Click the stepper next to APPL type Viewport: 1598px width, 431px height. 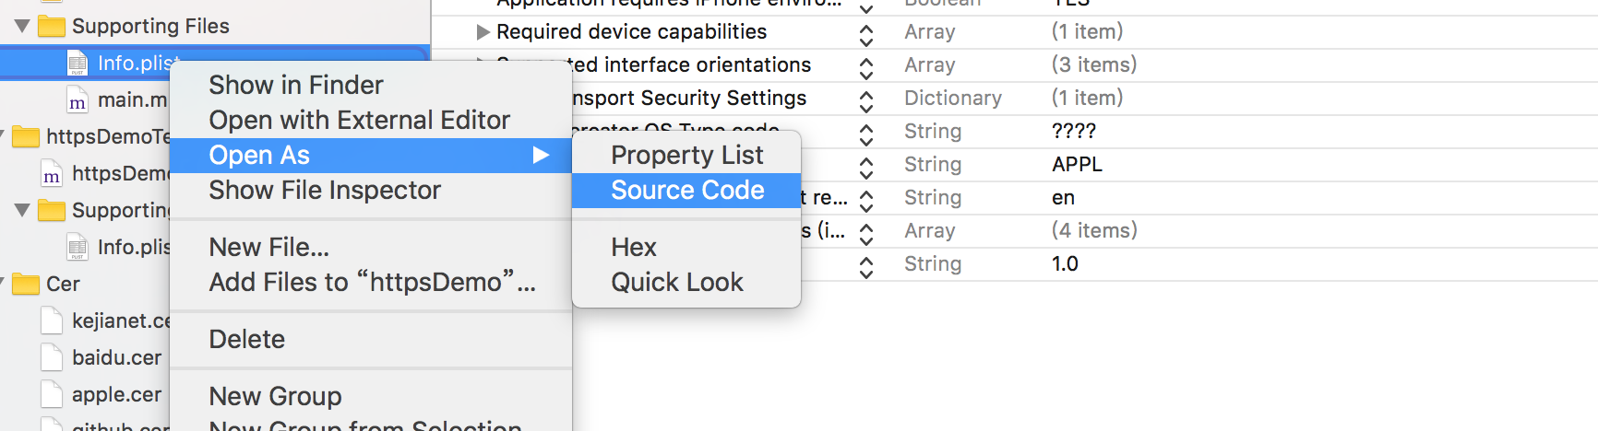click(x=865, y=168)
